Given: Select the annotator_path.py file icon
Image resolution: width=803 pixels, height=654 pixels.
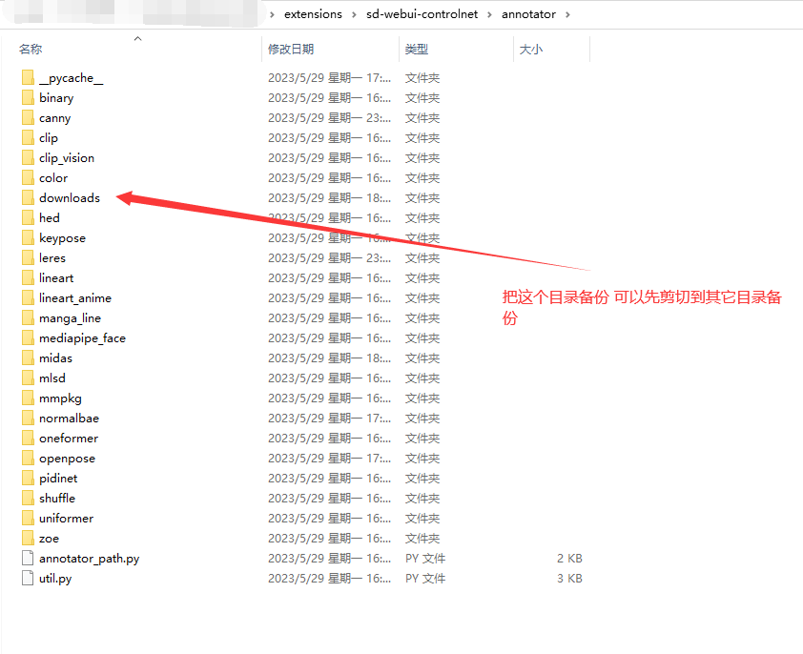Looking at the screenshot, I should coord(28,559).
